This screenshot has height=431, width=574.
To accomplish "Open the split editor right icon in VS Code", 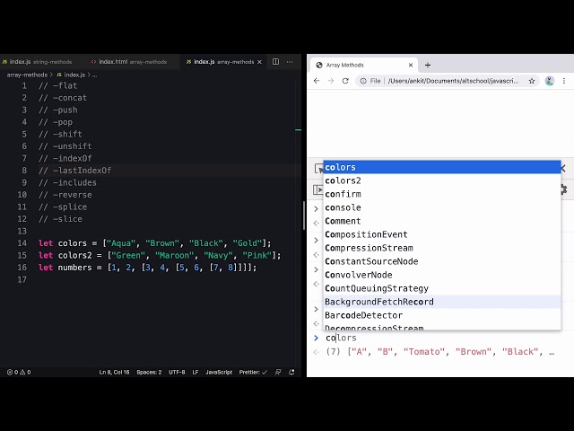I will coord(275,62).
